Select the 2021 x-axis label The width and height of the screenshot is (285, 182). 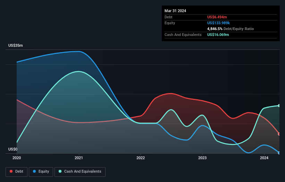coord(79,158)
